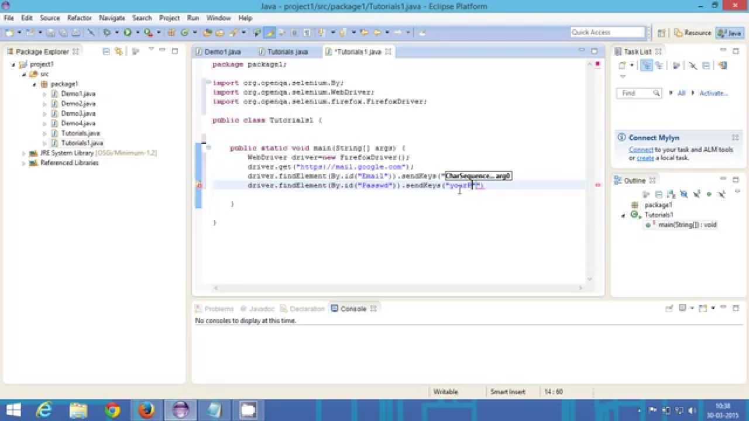The height and width of the screenshot is (421, 749).
Task: Click the Save disk icon in toolbar
Action: coord(51,33)
